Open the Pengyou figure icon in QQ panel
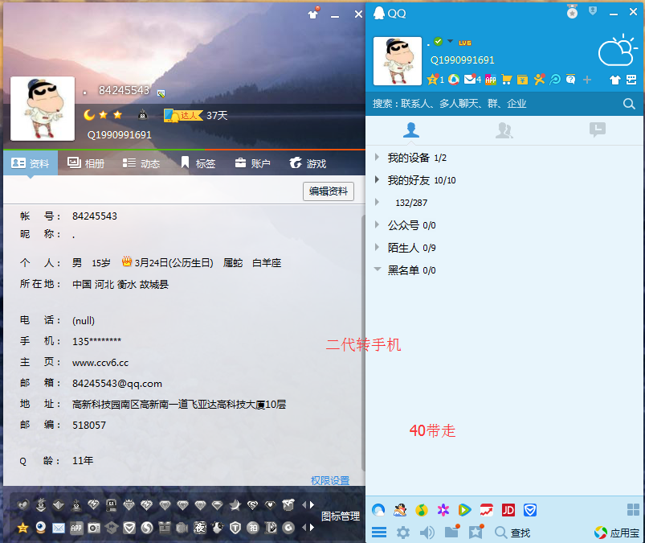Viewport: 645px width, 543px height. pos(539,79)
